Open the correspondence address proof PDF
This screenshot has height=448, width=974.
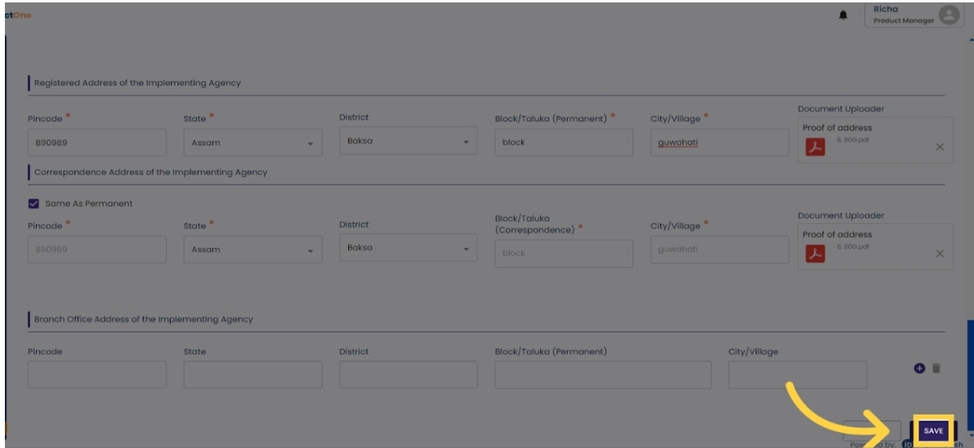[814, 253]
